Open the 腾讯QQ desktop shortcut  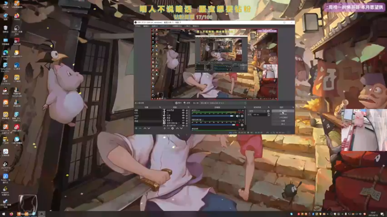pos(5,91)
